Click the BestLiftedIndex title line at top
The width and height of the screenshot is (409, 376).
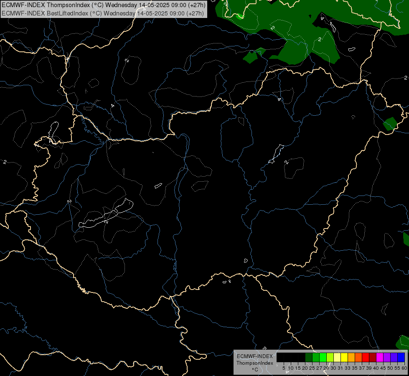coord(103,13)
